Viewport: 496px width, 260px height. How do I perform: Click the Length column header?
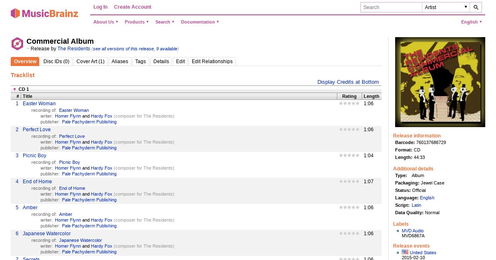(371, 96)
